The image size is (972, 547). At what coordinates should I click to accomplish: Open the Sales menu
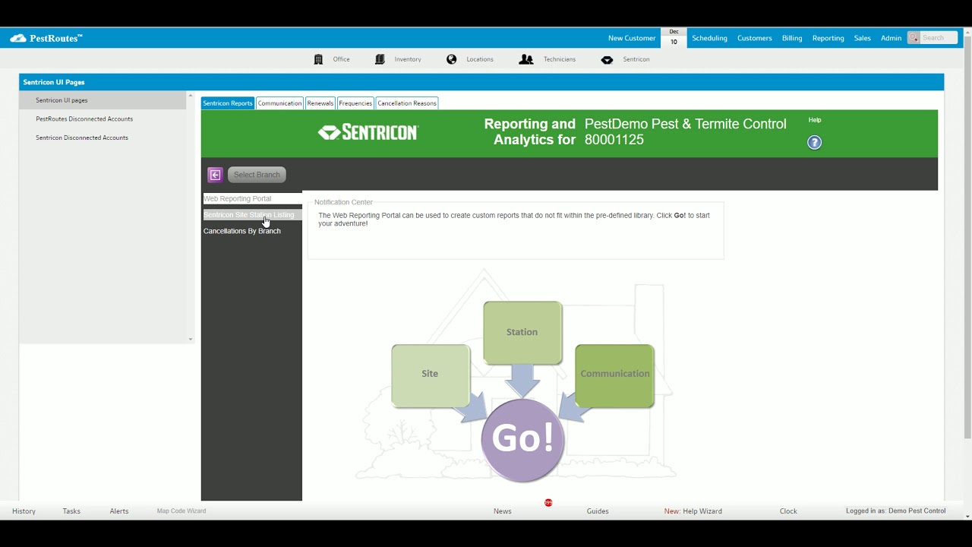point(863,38)
